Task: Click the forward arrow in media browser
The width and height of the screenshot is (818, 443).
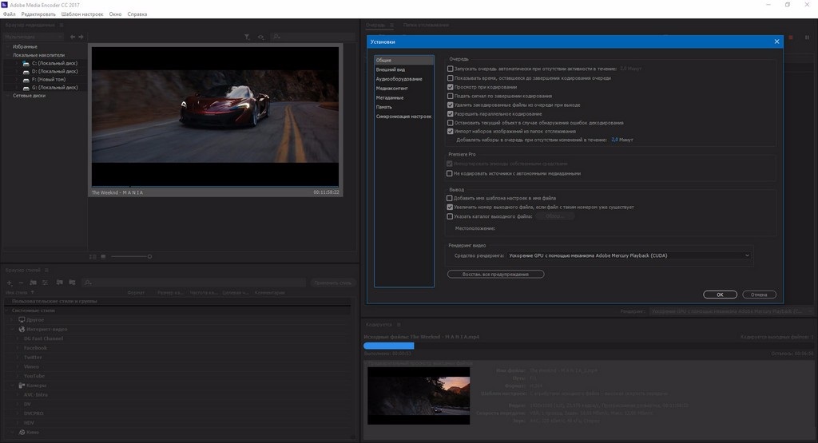Action: 81,37
